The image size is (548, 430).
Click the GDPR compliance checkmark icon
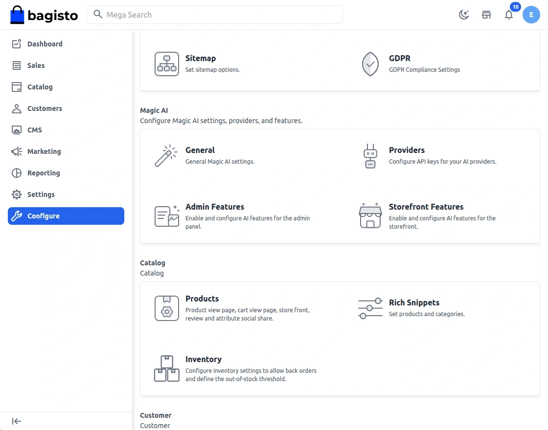click(x=370, y=64)
